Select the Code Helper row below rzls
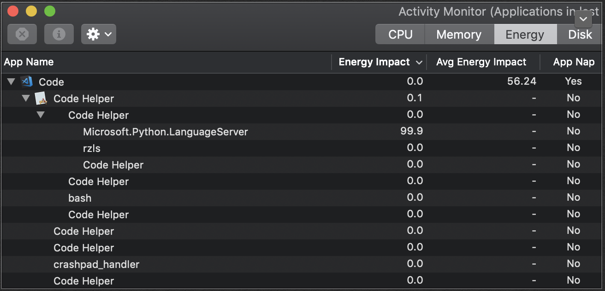605x291 pixels. 302,165
